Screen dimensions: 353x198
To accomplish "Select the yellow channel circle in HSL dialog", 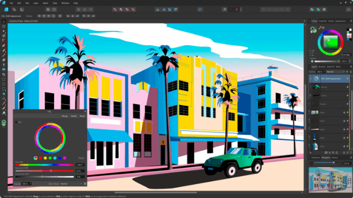I will (x=45, y=158).
